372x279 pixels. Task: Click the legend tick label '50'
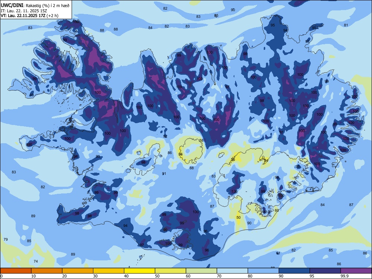157,276
